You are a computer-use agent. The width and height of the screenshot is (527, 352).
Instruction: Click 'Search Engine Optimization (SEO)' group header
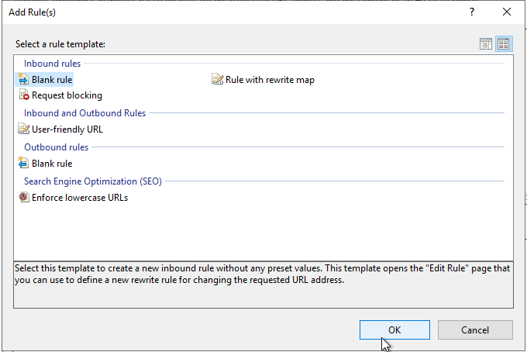(93, 181)
